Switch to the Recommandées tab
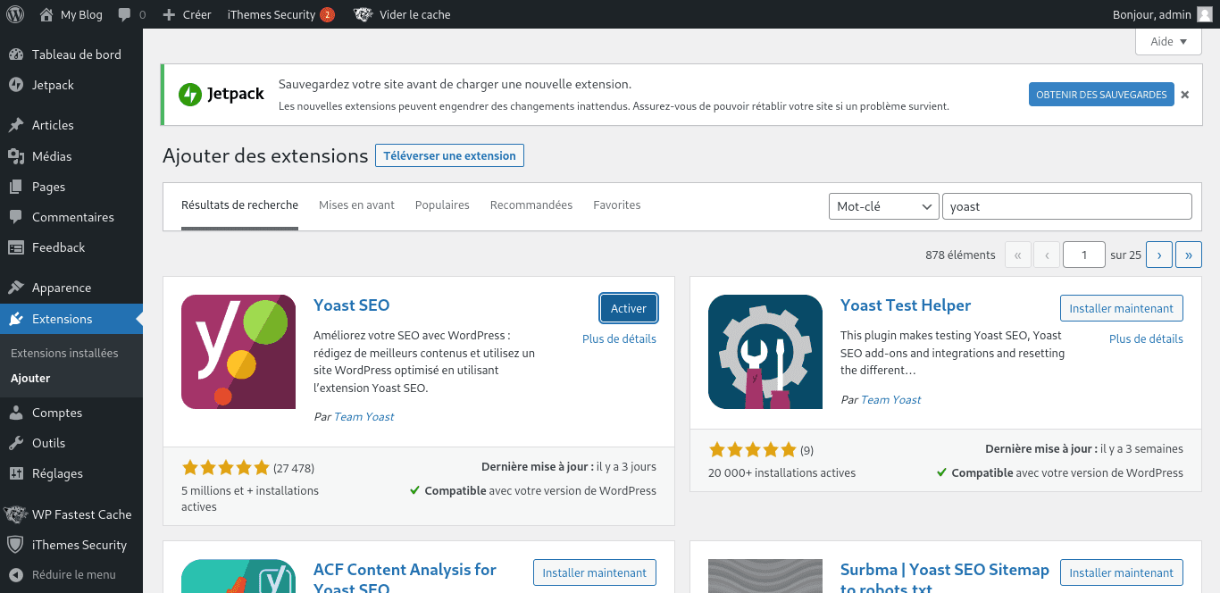 (531, 205)
